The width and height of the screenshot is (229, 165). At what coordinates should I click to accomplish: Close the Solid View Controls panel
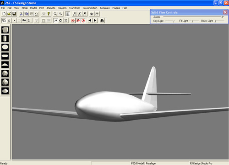(x=225, y=12)
